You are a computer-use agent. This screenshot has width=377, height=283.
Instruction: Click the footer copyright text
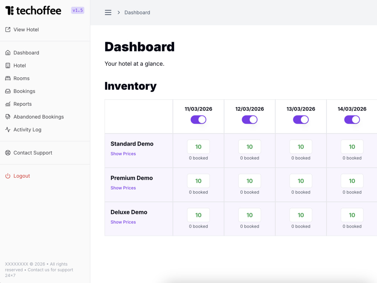(x=39, y=270)
